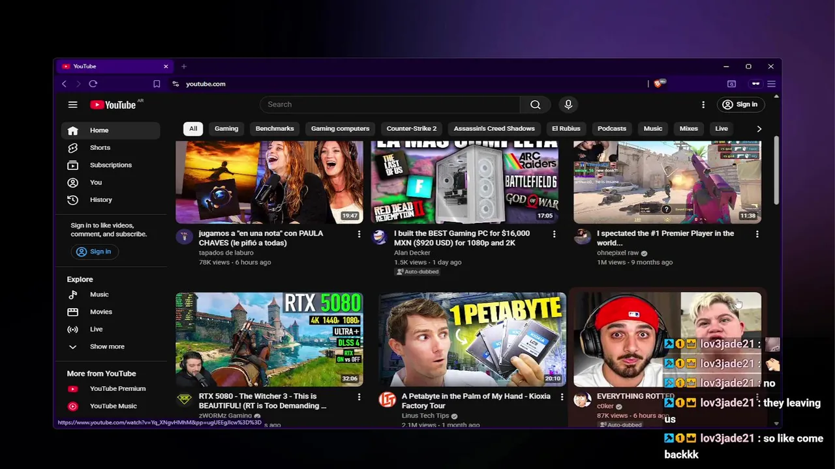Open YouTube Premium link

[x=110, y=389]
